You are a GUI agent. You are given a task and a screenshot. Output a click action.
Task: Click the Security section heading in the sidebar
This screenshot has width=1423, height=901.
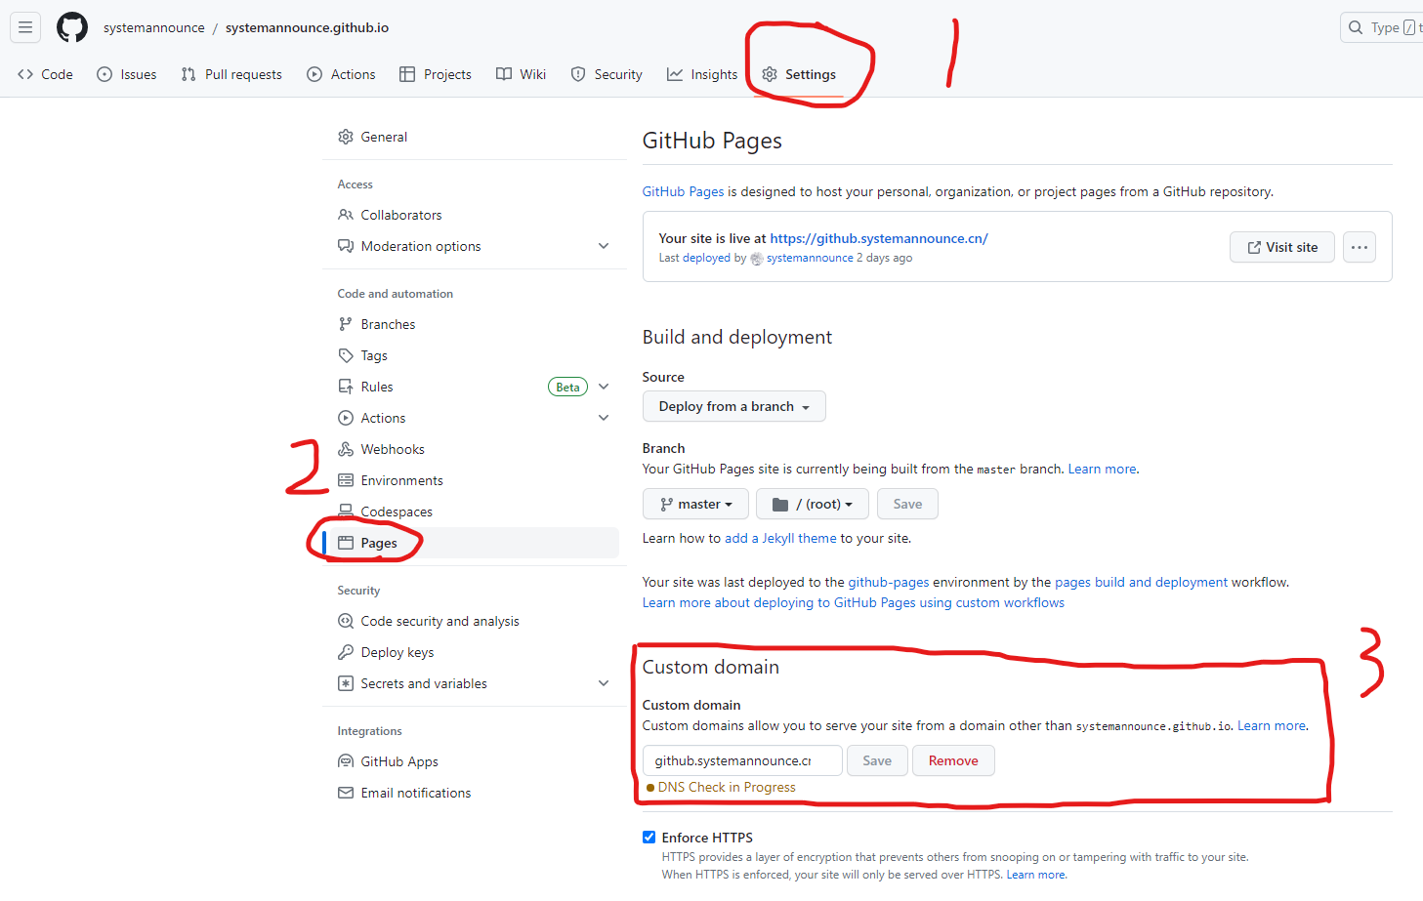click(x=358, y=591)
